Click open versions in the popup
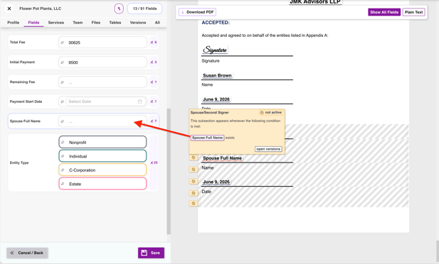 [268, 149]
